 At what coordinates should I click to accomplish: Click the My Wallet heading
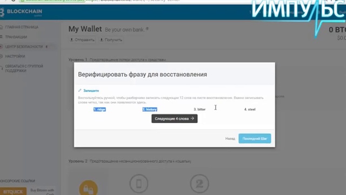tap(85, 29)
